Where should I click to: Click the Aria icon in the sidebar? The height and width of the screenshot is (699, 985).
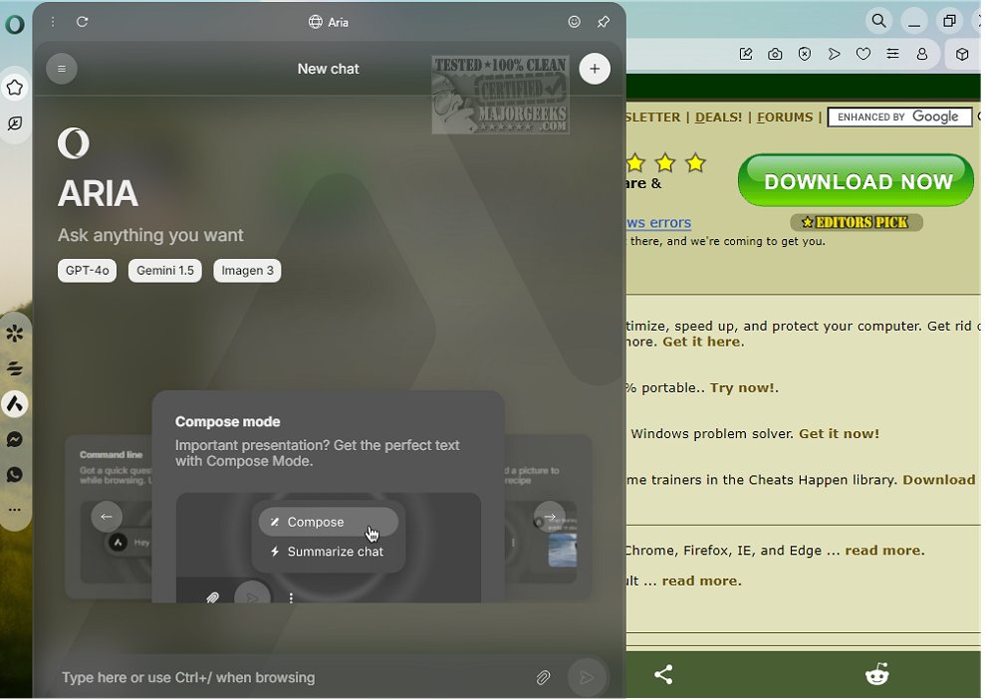click(15, 404)
